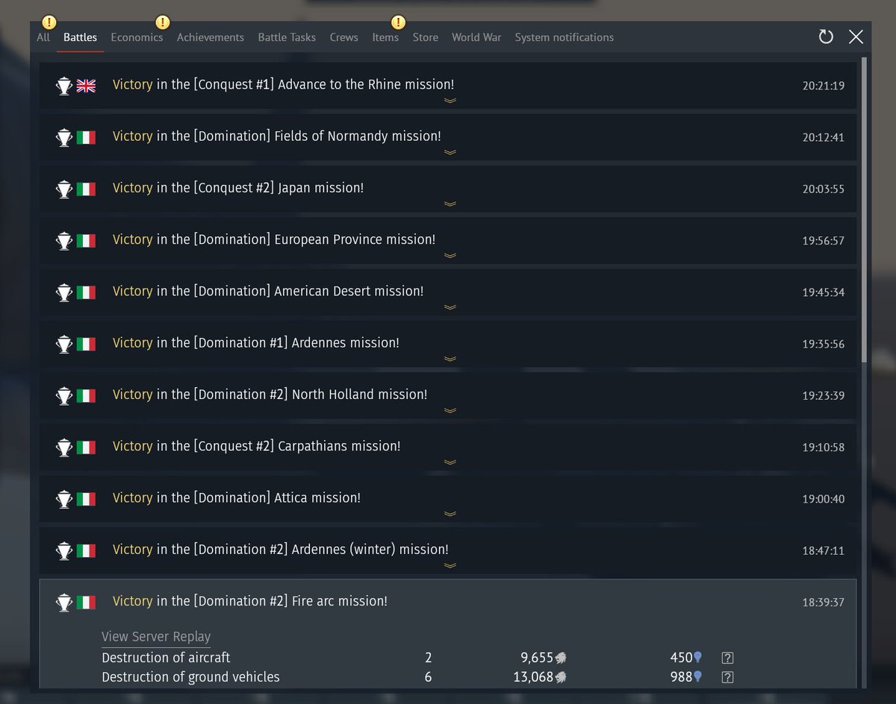
Task: Click the message list scrollbar thumb
Action: (x=864, y=209)
